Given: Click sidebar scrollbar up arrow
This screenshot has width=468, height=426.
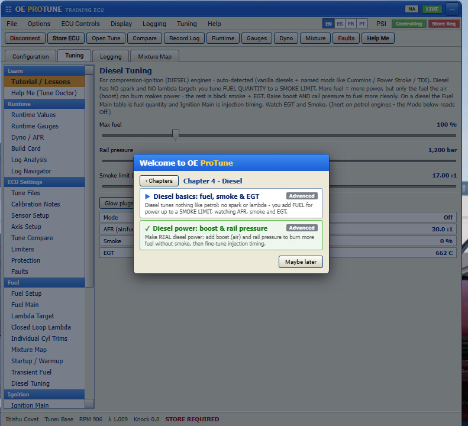Looking at the screenshot, I should 89,70.
